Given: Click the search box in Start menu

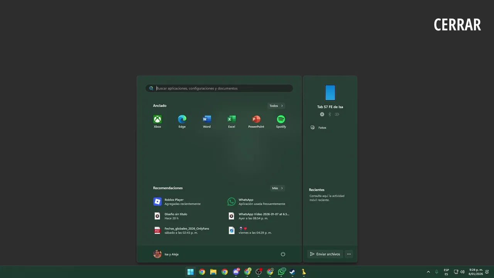Looking at the screenshot, I should pyautogui.click(x=219, y=88).
